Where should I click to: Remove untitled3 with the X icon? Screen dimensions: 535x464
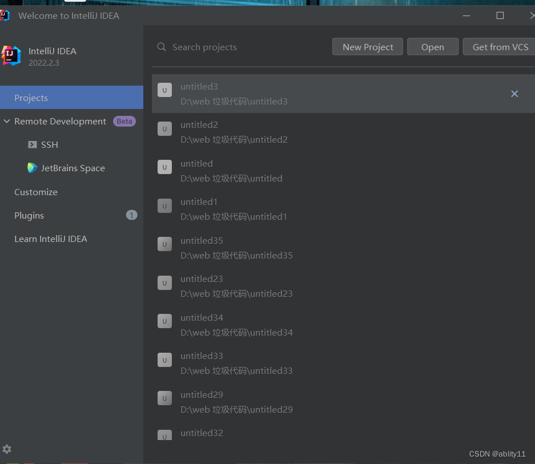tap(514, 94)
